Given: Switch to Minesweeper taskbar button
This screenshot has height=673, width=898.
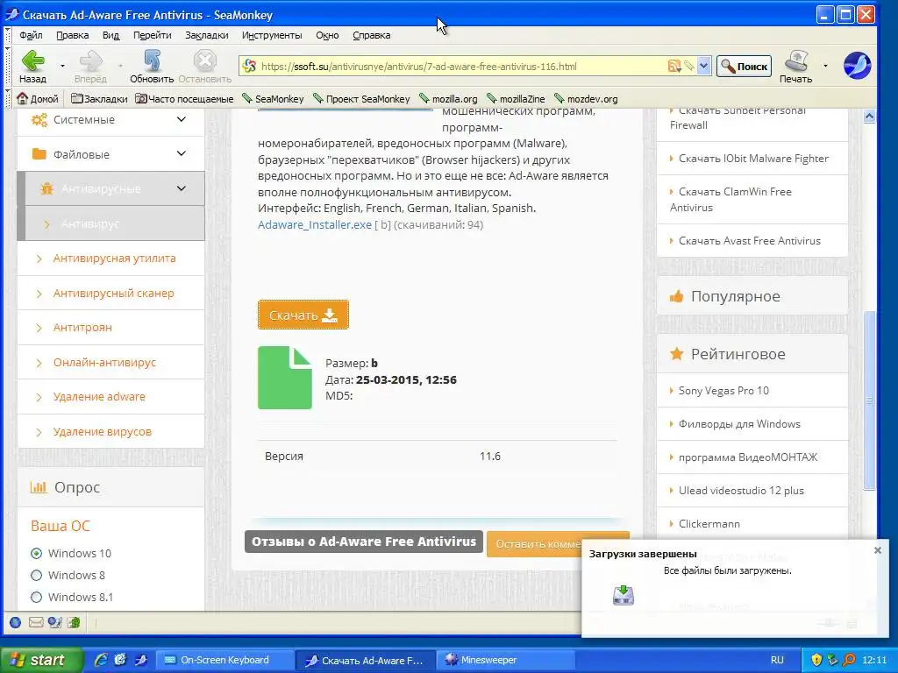Looking at the screenshot, I should [505, 660].
